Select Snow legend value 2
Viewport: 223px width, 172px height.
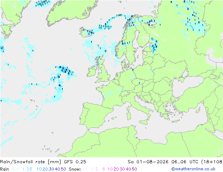point(97,169)
